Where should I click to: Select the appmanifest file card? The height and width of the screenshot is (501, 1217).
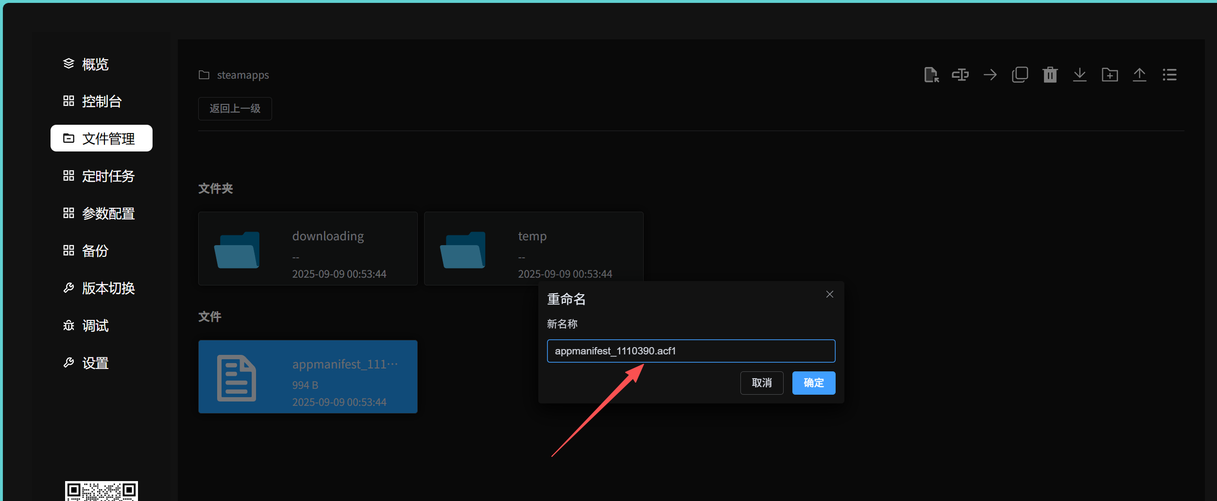308,377
